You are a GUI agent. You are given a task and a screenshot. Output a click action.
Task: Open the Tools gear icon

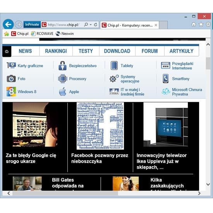pos(208,24)
